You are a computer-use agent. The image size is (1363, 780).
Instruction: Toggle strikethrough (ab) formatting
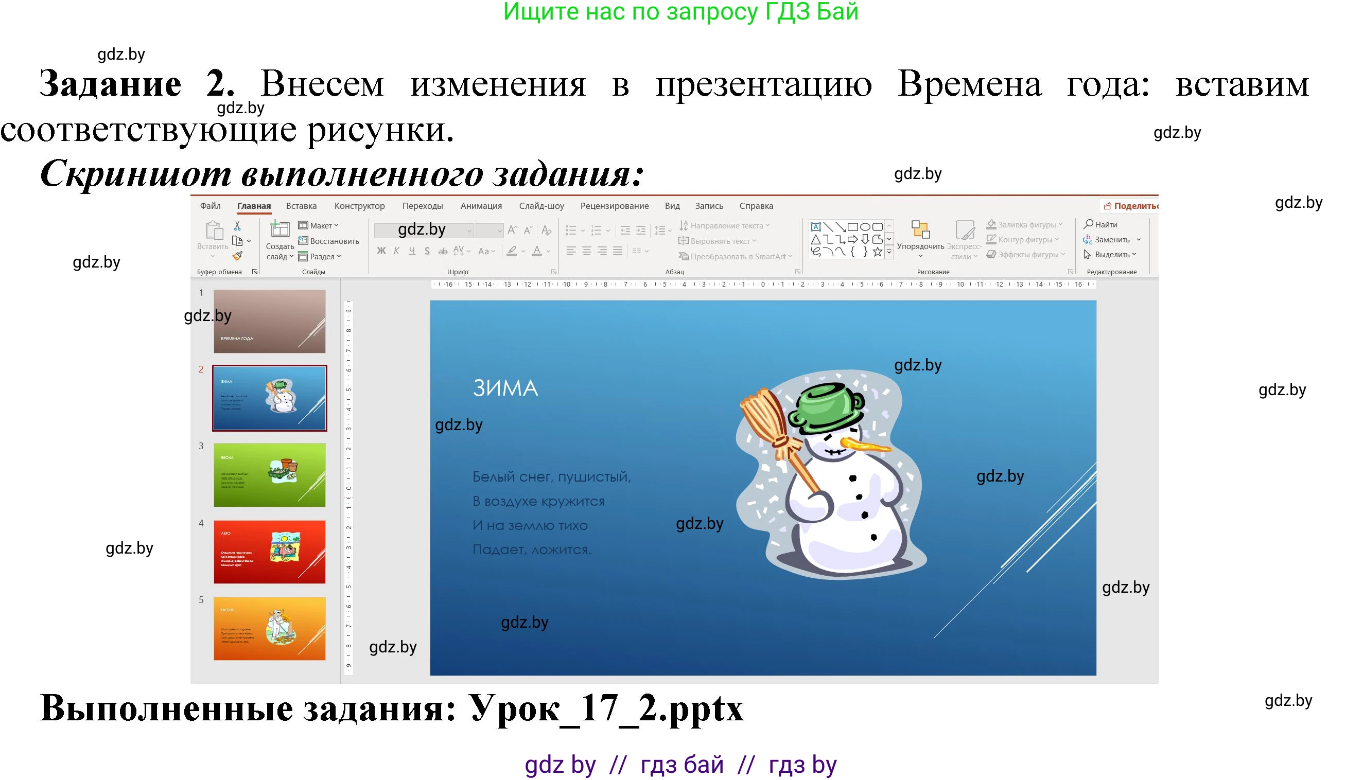pos(443,251)
